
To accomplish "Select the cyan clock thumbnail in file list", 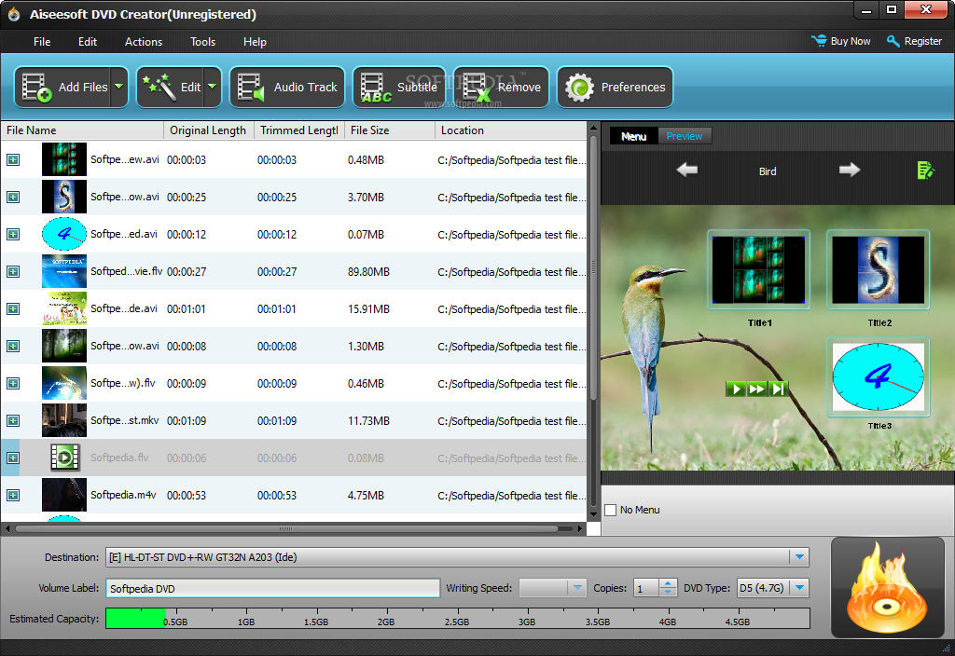I will pos(64,234).
